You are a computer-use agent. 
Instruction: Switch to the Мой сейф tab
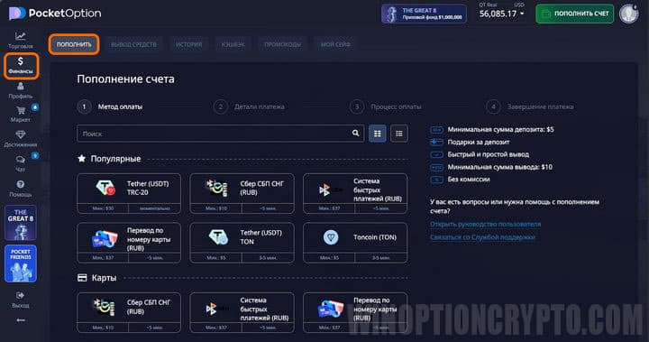[335, 44]
